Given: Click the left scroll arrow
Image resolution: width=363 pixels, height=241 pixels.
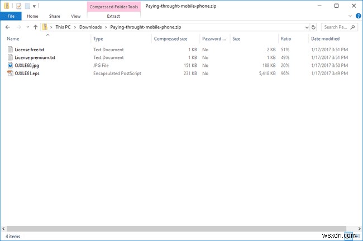Looking at the screenshot, I should pos(3,229).
